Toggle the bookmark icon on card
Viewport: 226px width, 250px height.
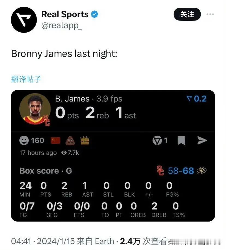pos(181,140)
